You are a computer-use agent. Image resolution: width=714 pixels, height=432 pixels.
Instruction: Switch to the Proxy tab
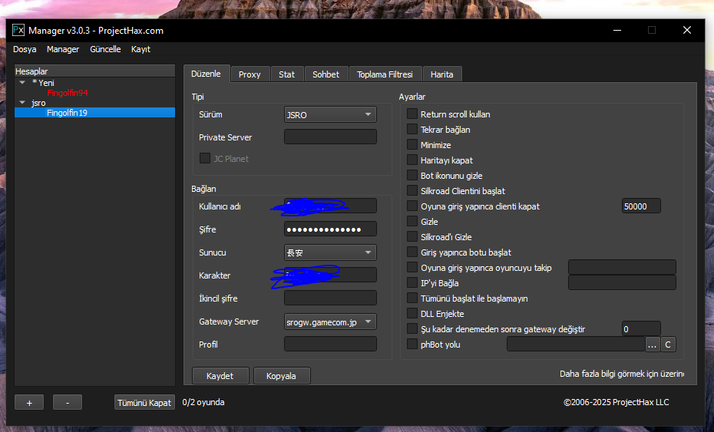[x=250, y=74]
